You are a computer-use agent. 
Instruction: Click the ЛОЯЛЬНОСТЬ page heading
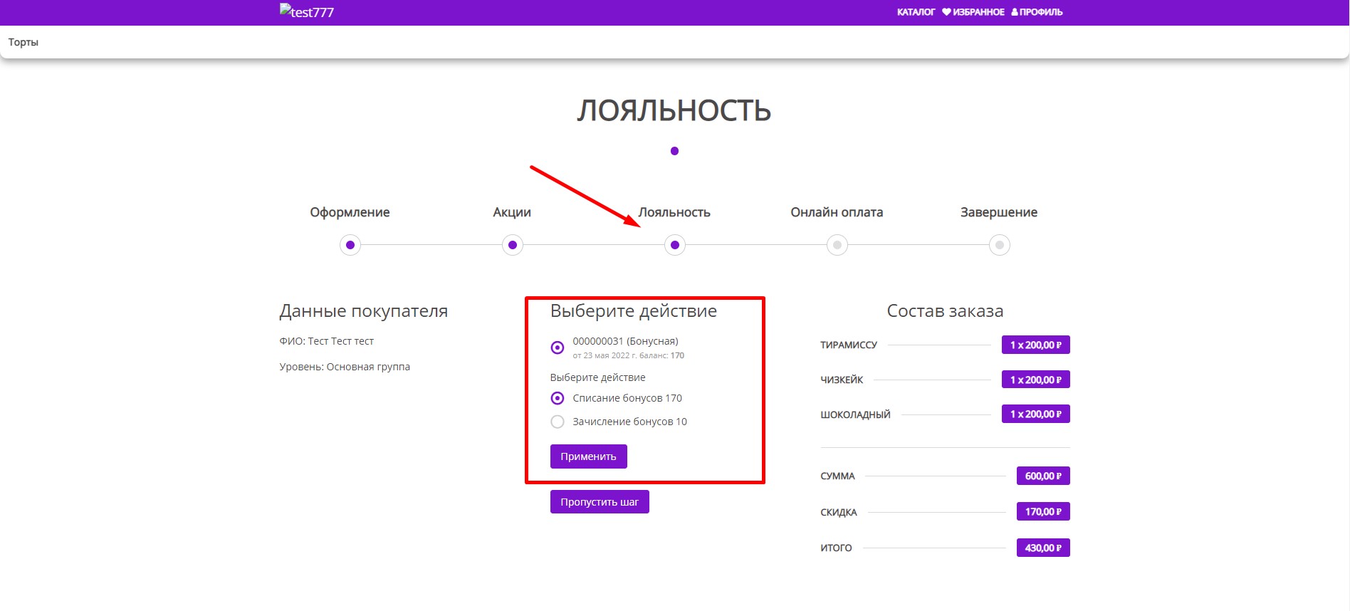click(x=674, y=110)
